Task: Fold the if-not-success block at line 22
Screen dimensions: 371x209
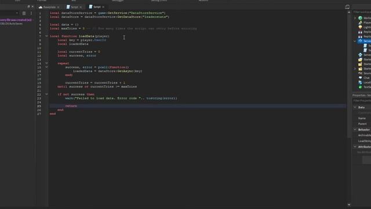Action: [46, 94]
